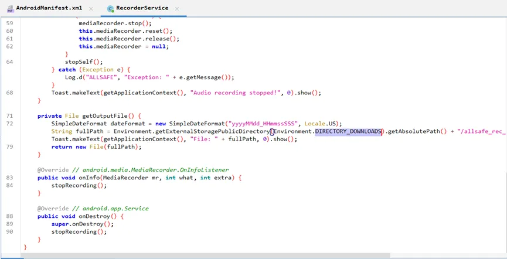Click the null keyword on line 62
Screen dimensions: 507x259
158,46
